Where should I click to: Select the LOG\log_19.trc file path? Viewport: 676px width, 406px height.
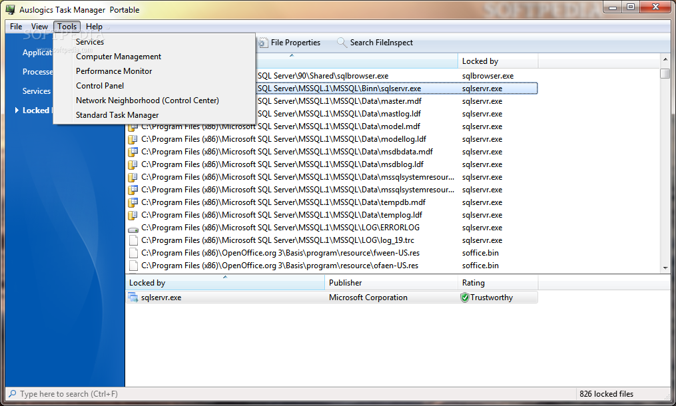[x=278, y=240]
